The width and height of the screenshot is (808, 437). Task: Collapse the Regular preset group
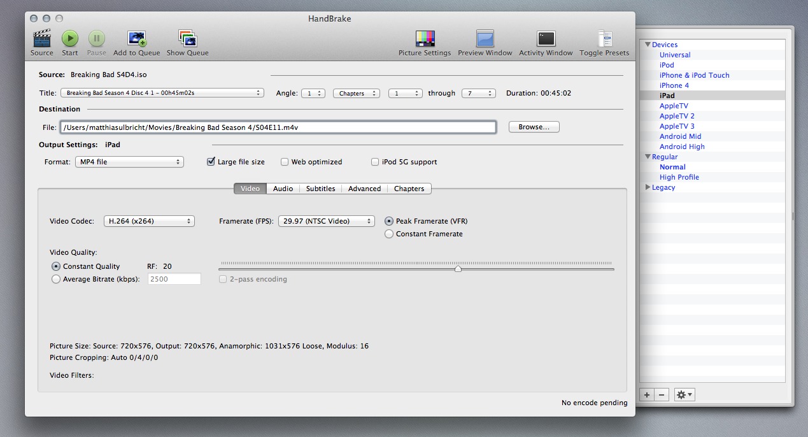(648, 157)
